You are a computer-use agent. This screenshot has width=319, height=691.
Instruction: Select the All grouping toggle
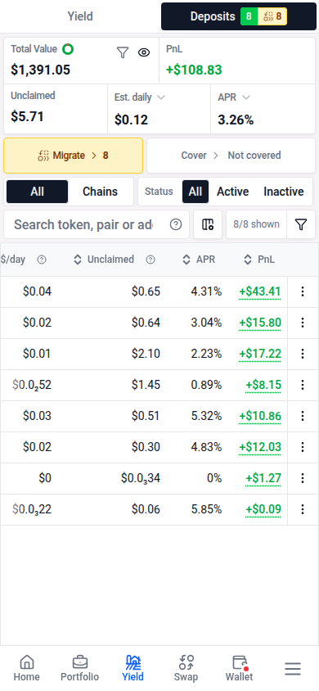click(x=38, y=192)
